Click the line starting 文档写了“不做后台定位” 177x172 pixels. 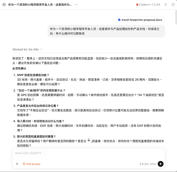90,110
